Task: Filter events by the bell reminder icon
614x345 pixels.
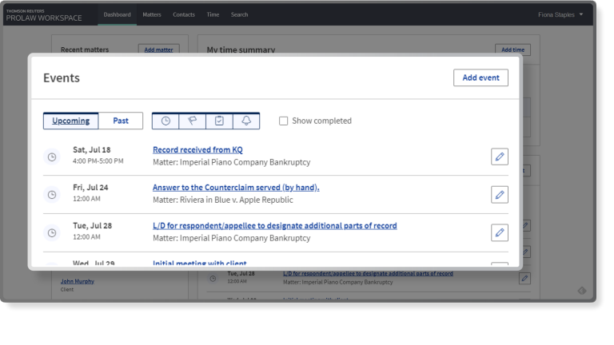Action: tap(246, 121)
